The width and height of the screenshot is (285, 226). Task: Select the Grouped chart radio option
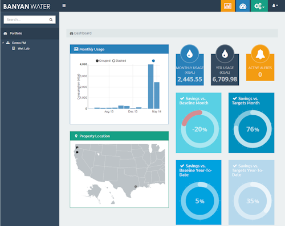pos(97,61)
